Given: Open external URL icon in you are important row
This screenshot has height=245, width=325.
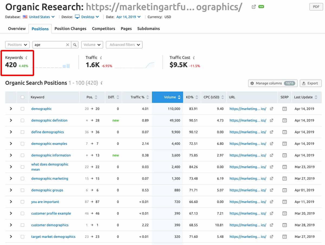Looking at the screenshot, I should (272, 202).
